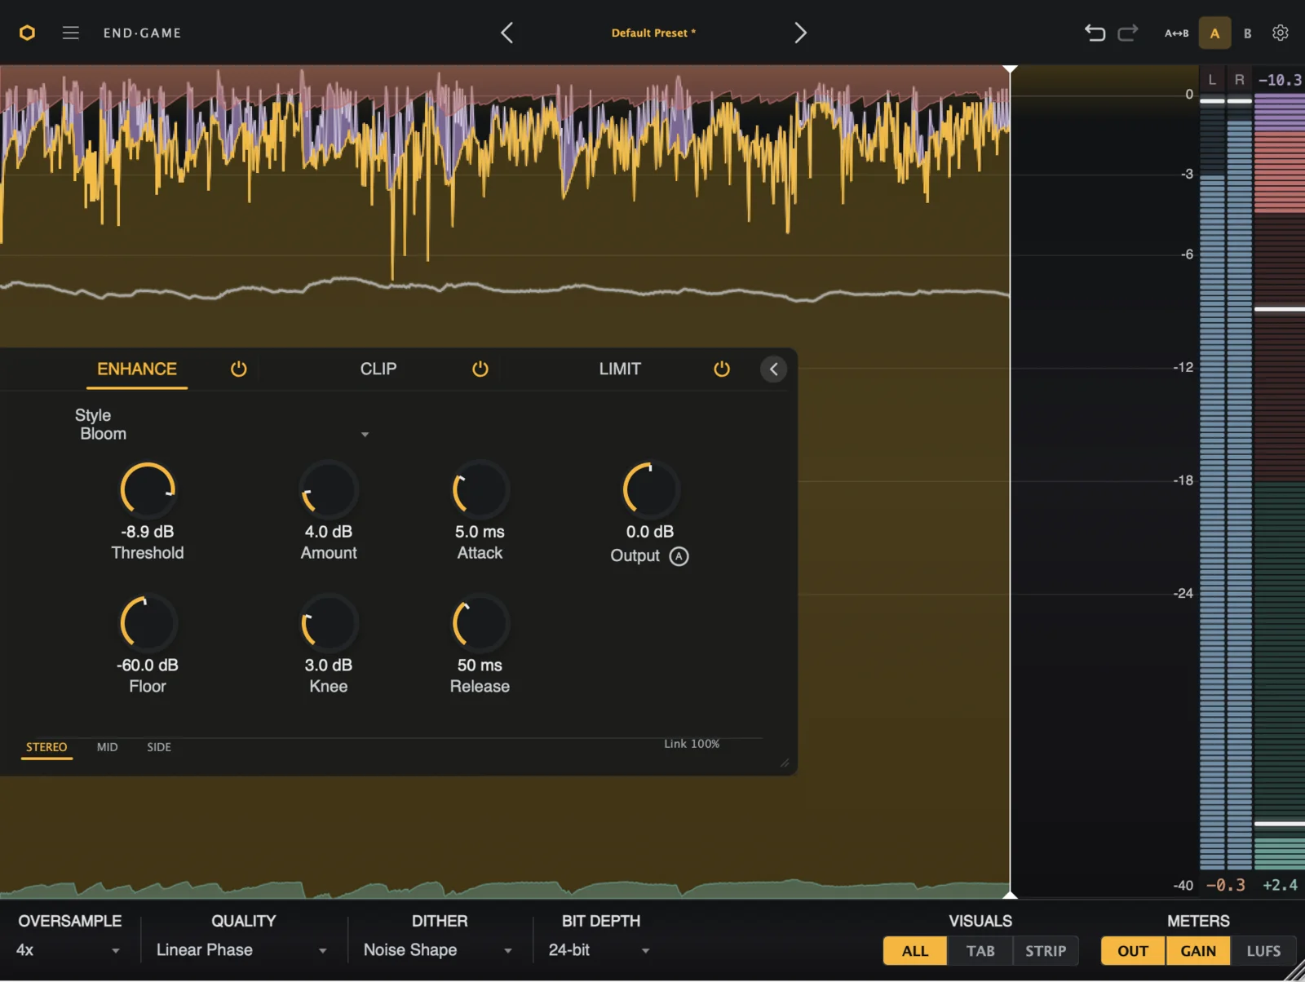This screenshot has width=1305, height=982.
Task: Click the auto output 'A' circle icon
Action: (679, 556)
